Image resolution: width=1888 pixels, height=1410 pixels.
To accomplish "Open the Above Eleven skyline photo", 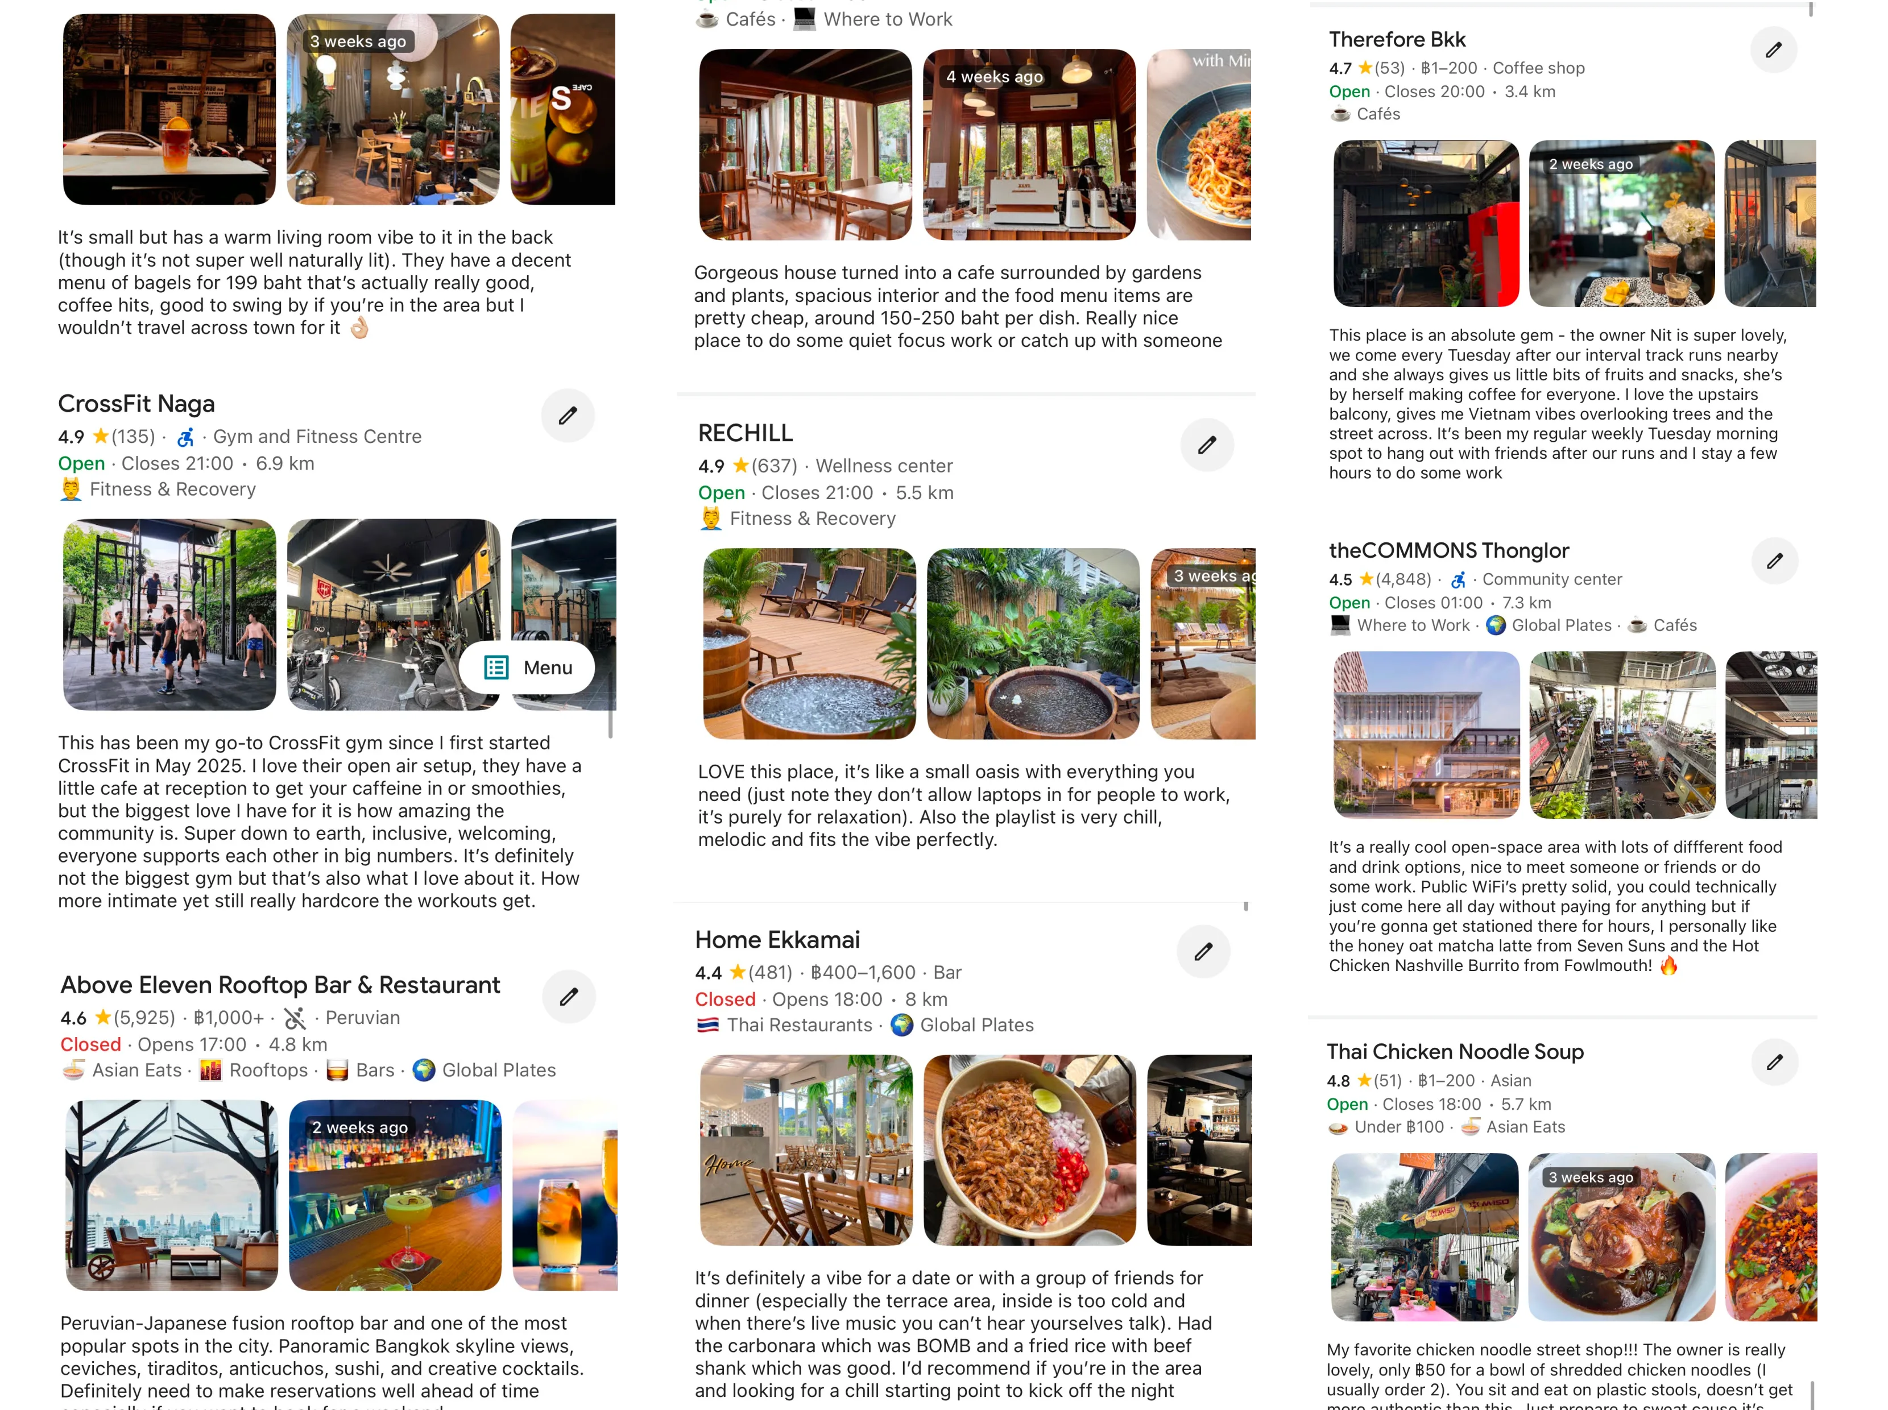I will 172,1195.
